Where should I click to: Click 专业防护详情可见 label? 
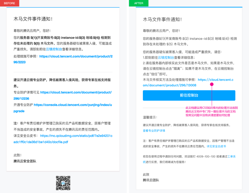[26, 92]
